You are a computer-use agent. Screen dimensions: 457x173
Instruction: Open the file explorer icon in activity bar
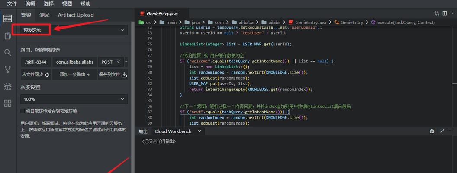[8, 35]
